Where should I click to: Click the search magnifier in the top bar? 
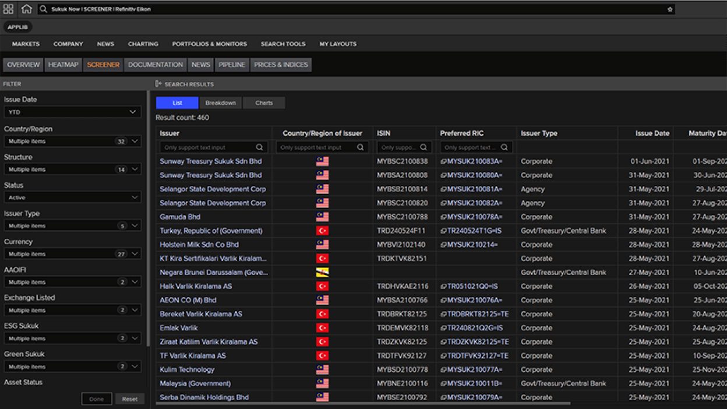click(42, 9)
